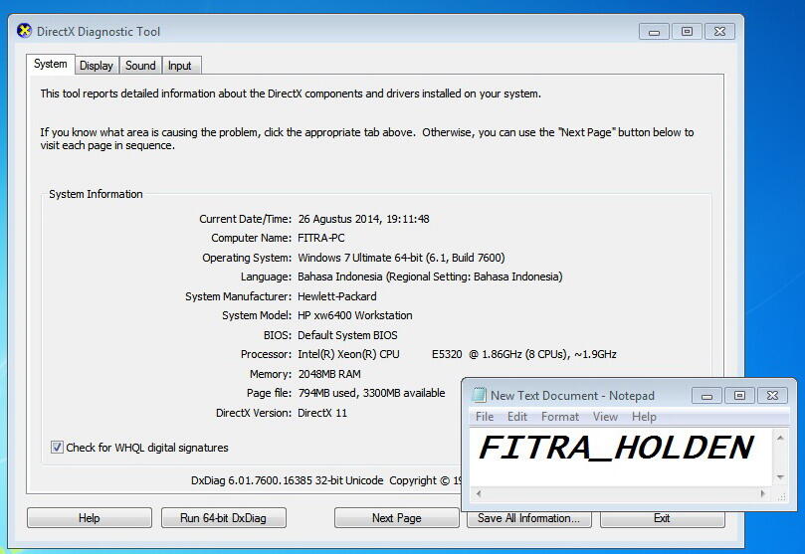The image size is (805, 554).
Task: Click the System Information group label
Action: click(x=96, y=194)
